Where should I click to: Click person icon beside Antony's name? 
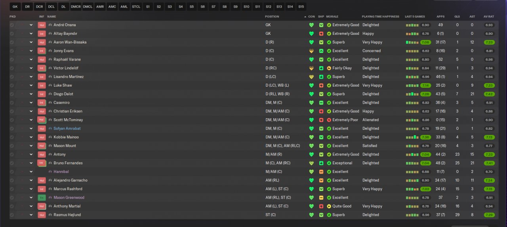tap(50, 155)
